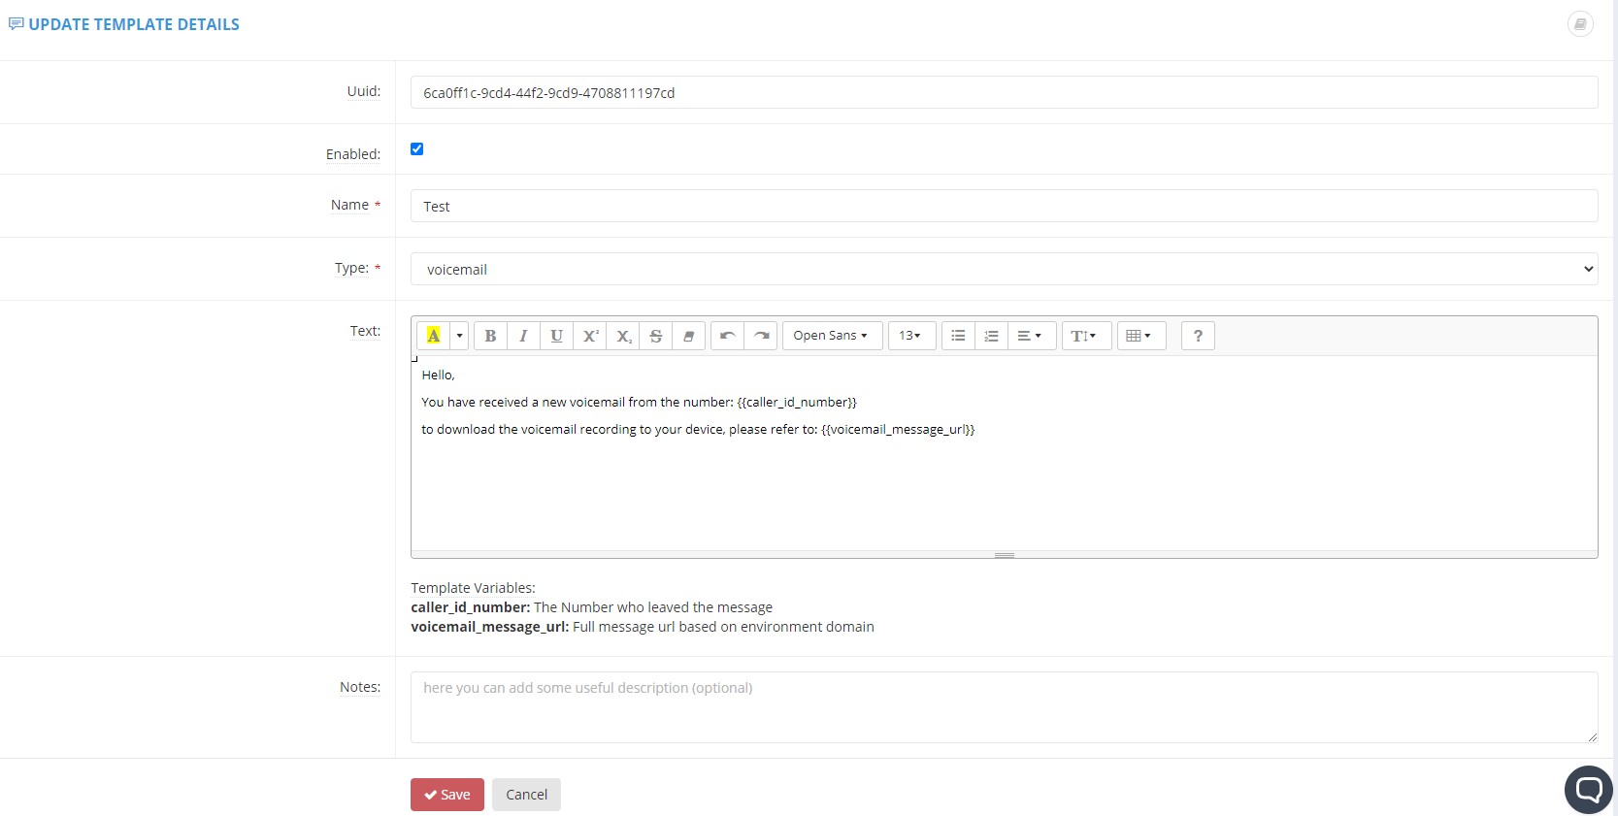
Task: Open the table insert dropdown
Action: click(x=1140, y=336)
